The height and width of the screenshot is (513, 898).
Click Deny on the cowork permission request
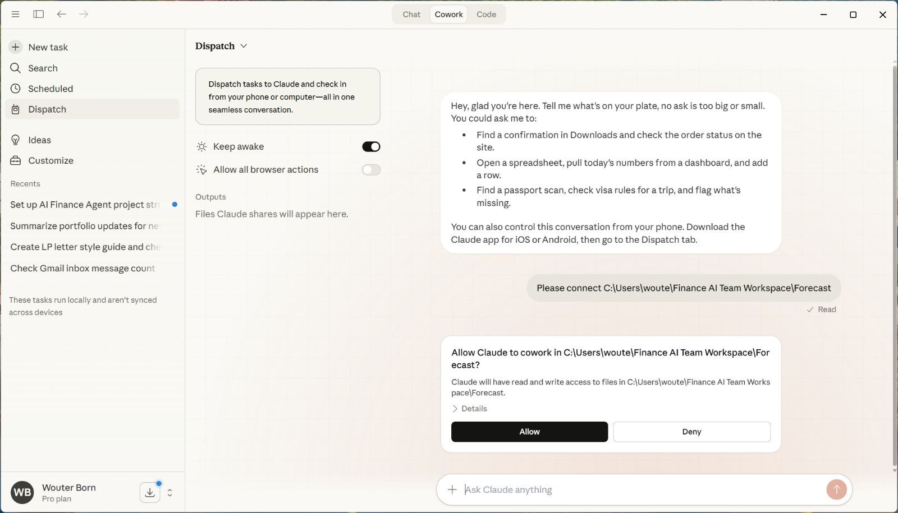click(x=691, y=432)
